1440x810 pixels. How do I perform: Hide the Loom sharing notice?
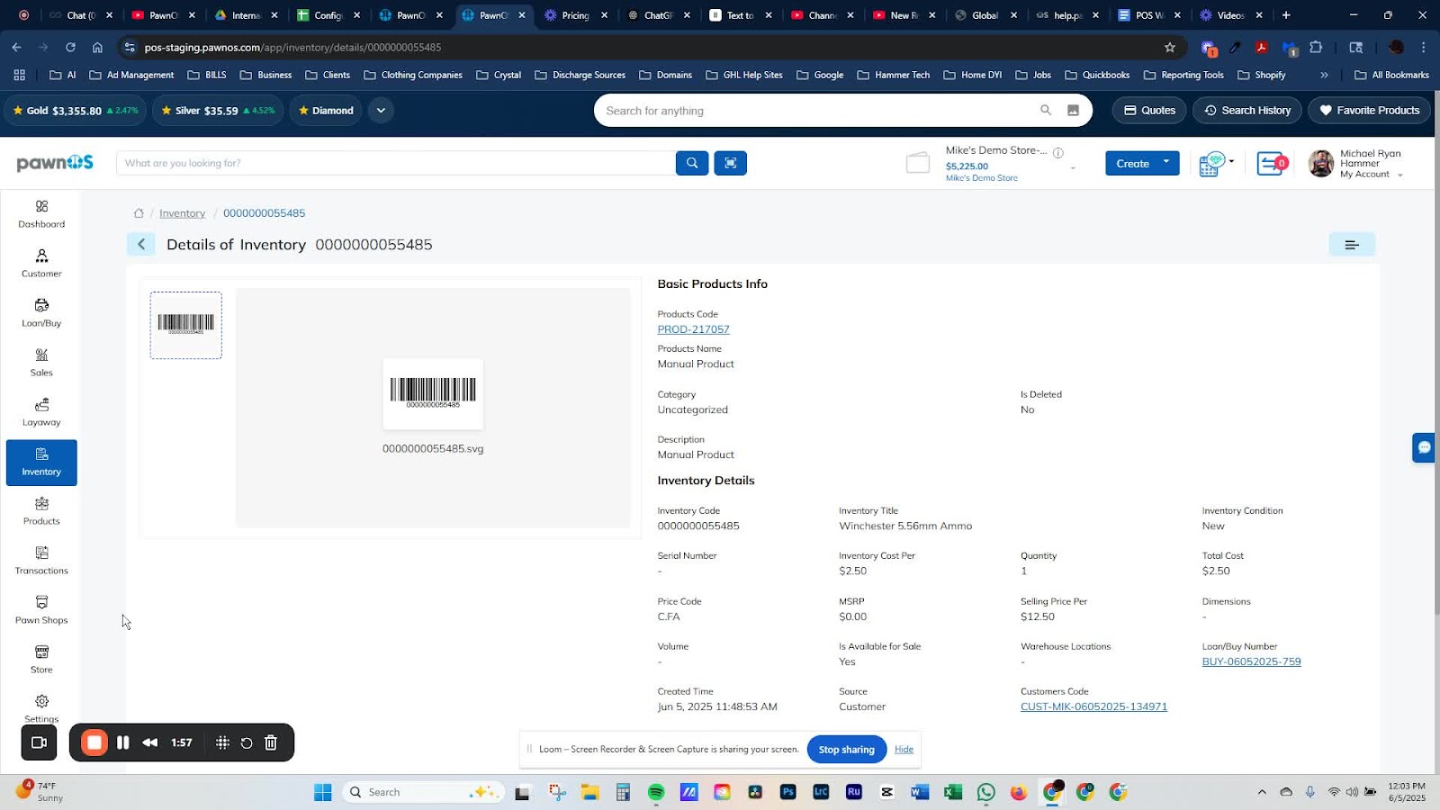904,749
